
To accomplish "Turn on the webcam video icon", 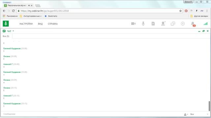I will pyautogui.click(x=133, y=24).
